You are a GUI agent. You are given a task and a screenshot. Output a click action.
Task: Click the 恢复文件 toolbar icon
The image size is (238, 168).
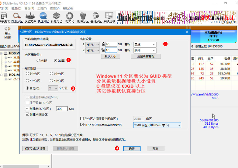tap(30, 17)
